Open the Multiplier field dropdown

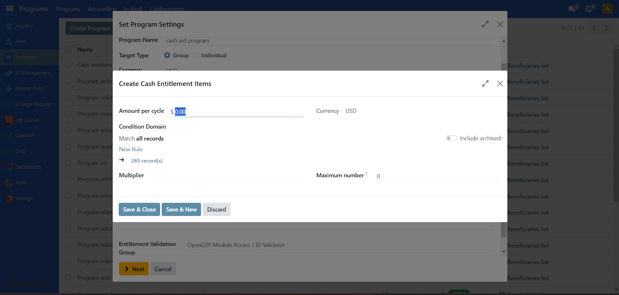(x=227, y=176)
